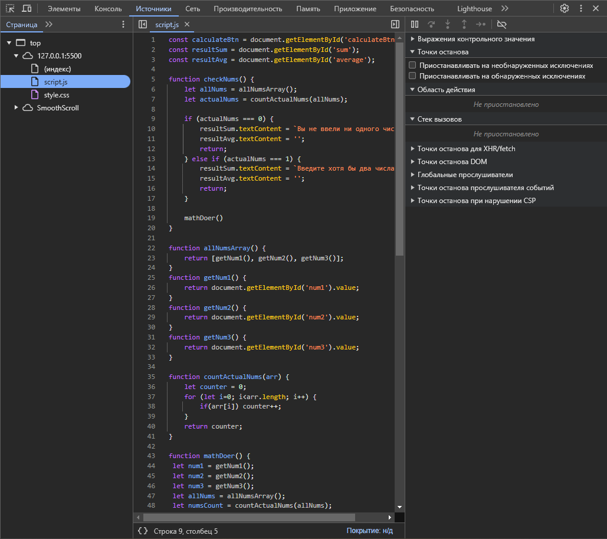Click the deactivate breakpoints icon
This screenshot has height=539, width=607.
pos(502,24)
